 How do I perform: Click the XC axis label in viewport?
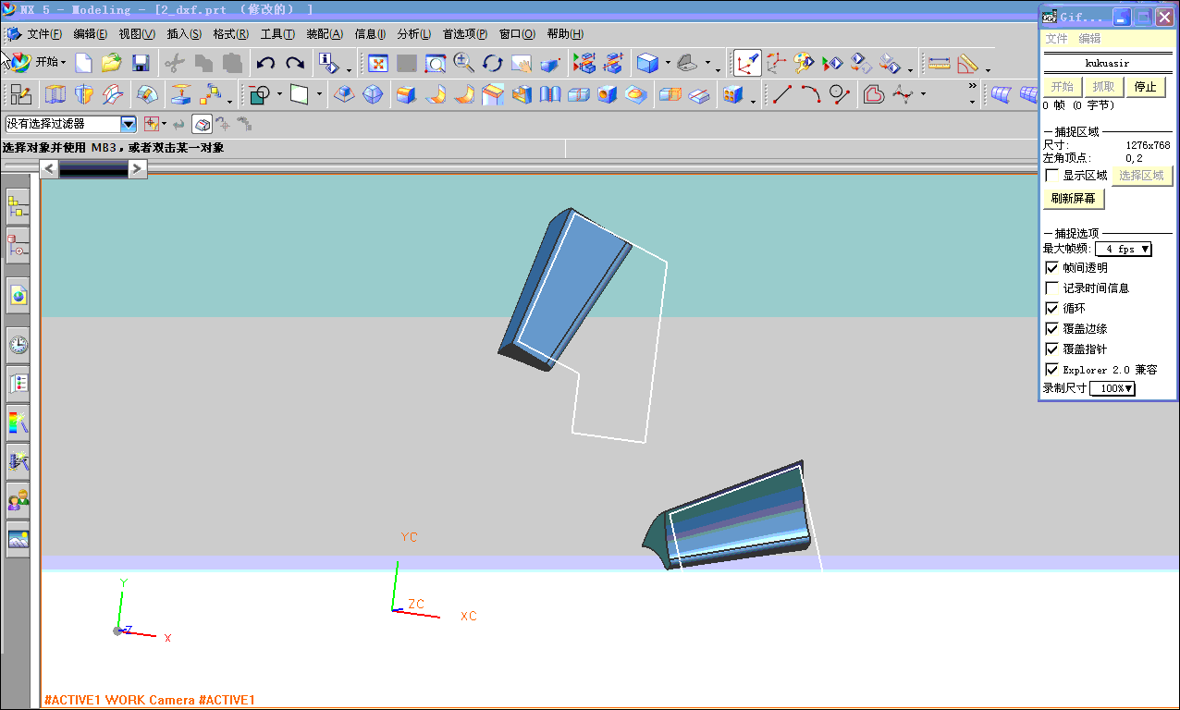[469, 616]
